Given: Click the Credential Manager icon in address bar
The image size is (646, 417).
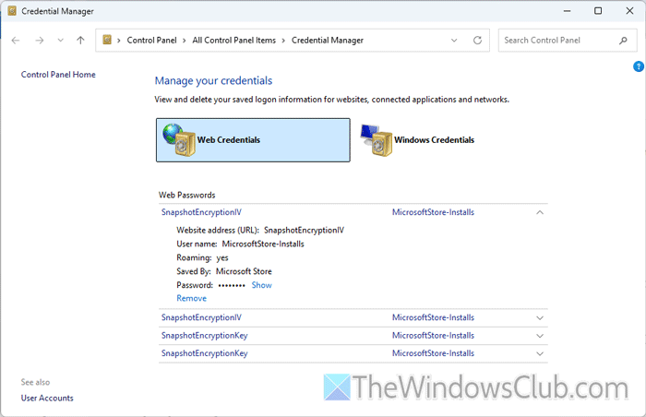Looking at the screenshot, I should coord(107,40).
